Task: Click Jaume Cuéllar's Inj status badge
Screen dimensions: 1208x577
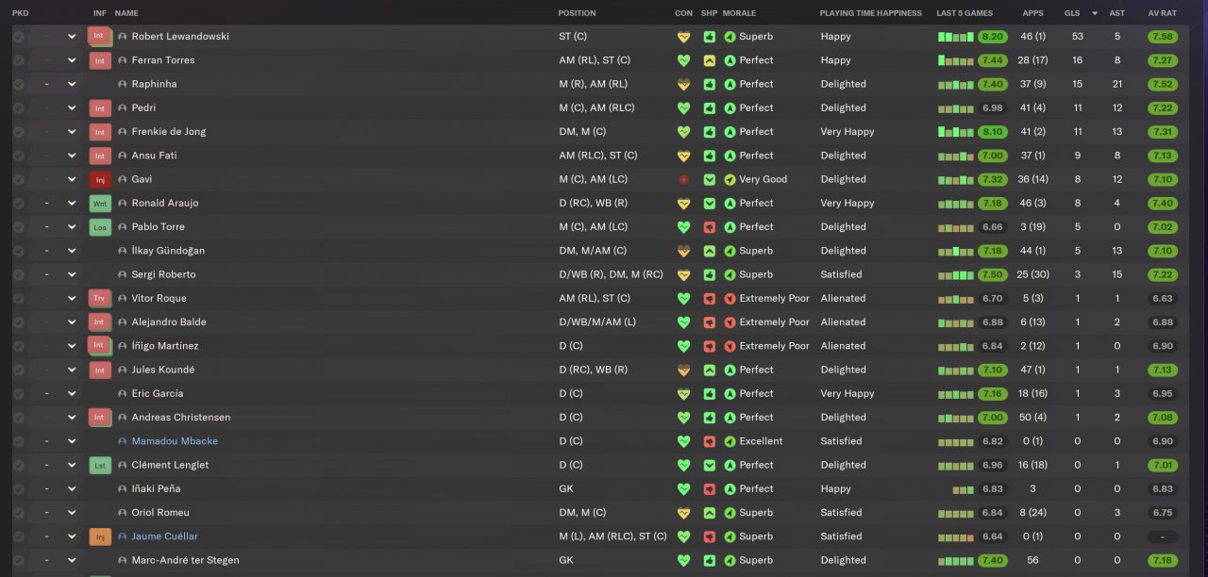Action: point(100,536)
